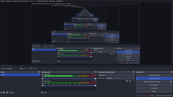Open the preview scale dropdown arrow
The height and width of the screenshot is (97, 173).
pyautogui.click(x=21, y=65)
